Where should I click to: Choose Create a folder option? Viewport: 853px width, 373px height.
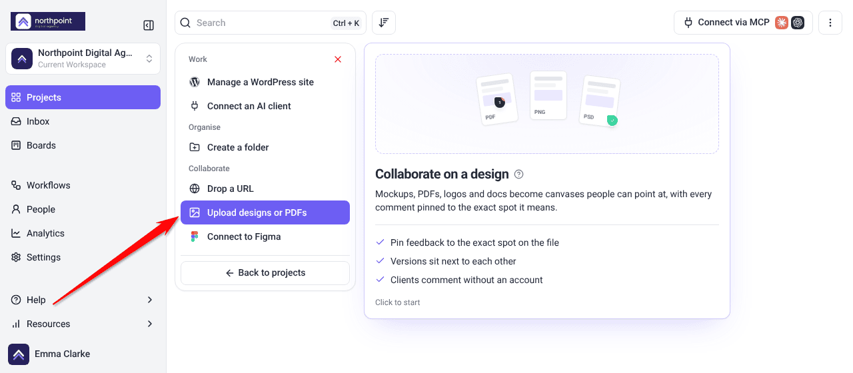coord(265,147)
